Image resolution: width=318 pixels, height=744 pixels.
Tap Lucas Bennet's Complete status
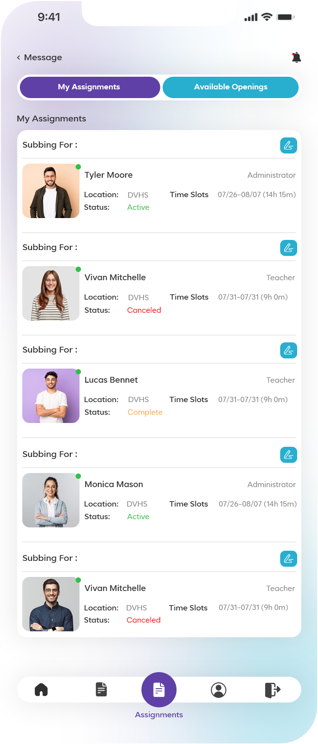[145, 412]
